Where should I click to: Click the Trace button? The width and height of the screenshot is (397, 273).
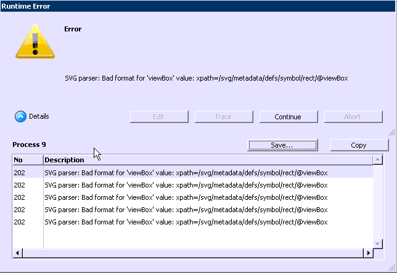pos(223,117)
